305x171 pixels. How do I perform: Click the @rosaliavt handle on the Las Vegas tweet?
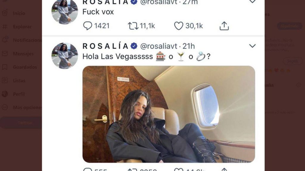158,46
